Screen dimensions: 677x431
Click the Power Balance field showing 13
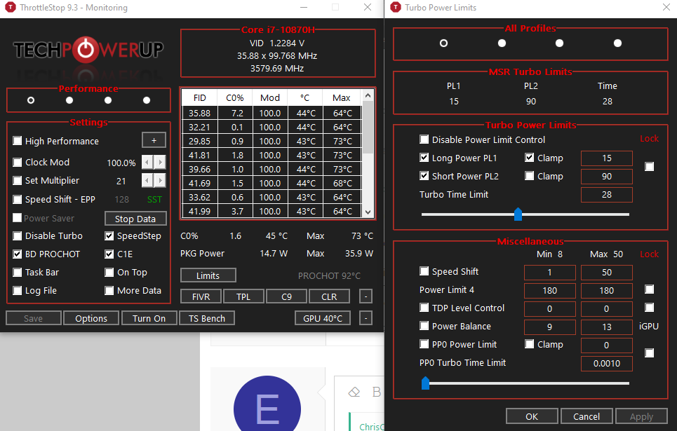pos(607,327)
